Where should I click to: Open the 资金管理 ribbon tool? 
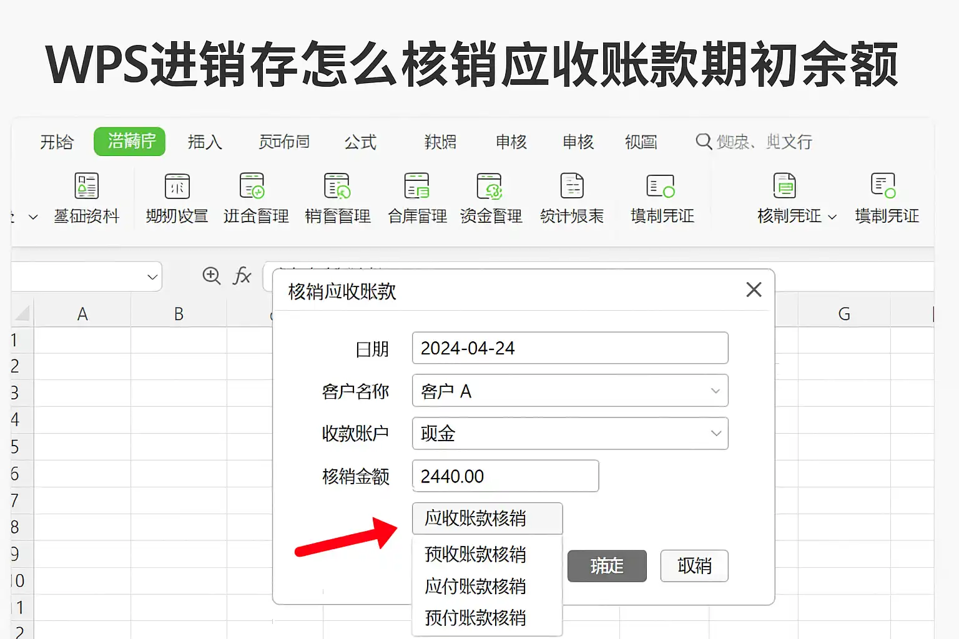(491, 198)
